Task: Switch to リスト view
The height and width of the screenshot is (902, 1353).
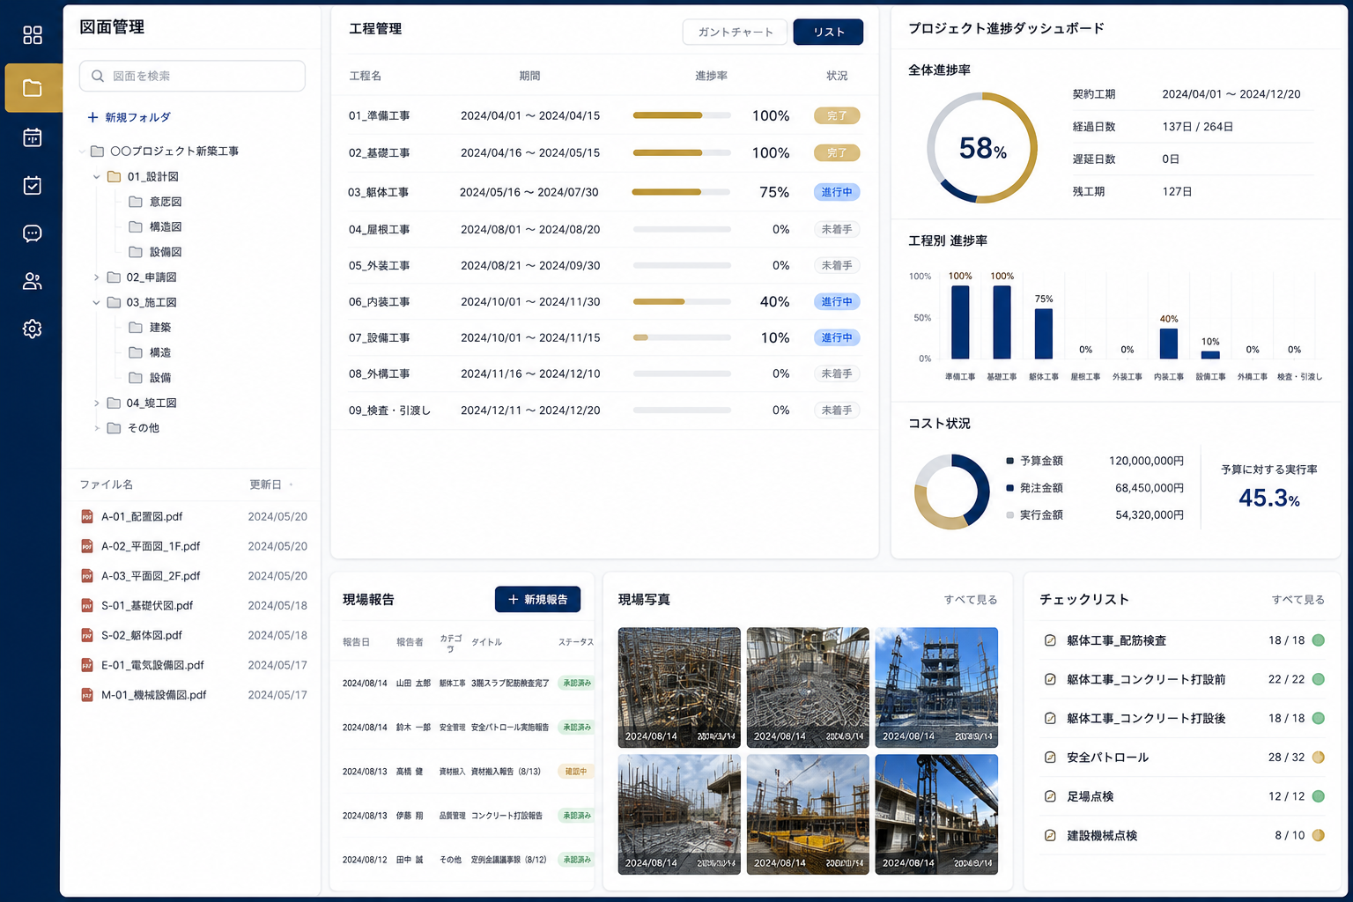Action: pyautogui.click(x=828, y=33)
